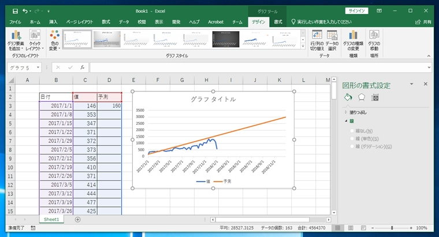Screen dimensions: 439x237
Task: Select the first chart style thumbnail
Action: [x=77, y=39]
